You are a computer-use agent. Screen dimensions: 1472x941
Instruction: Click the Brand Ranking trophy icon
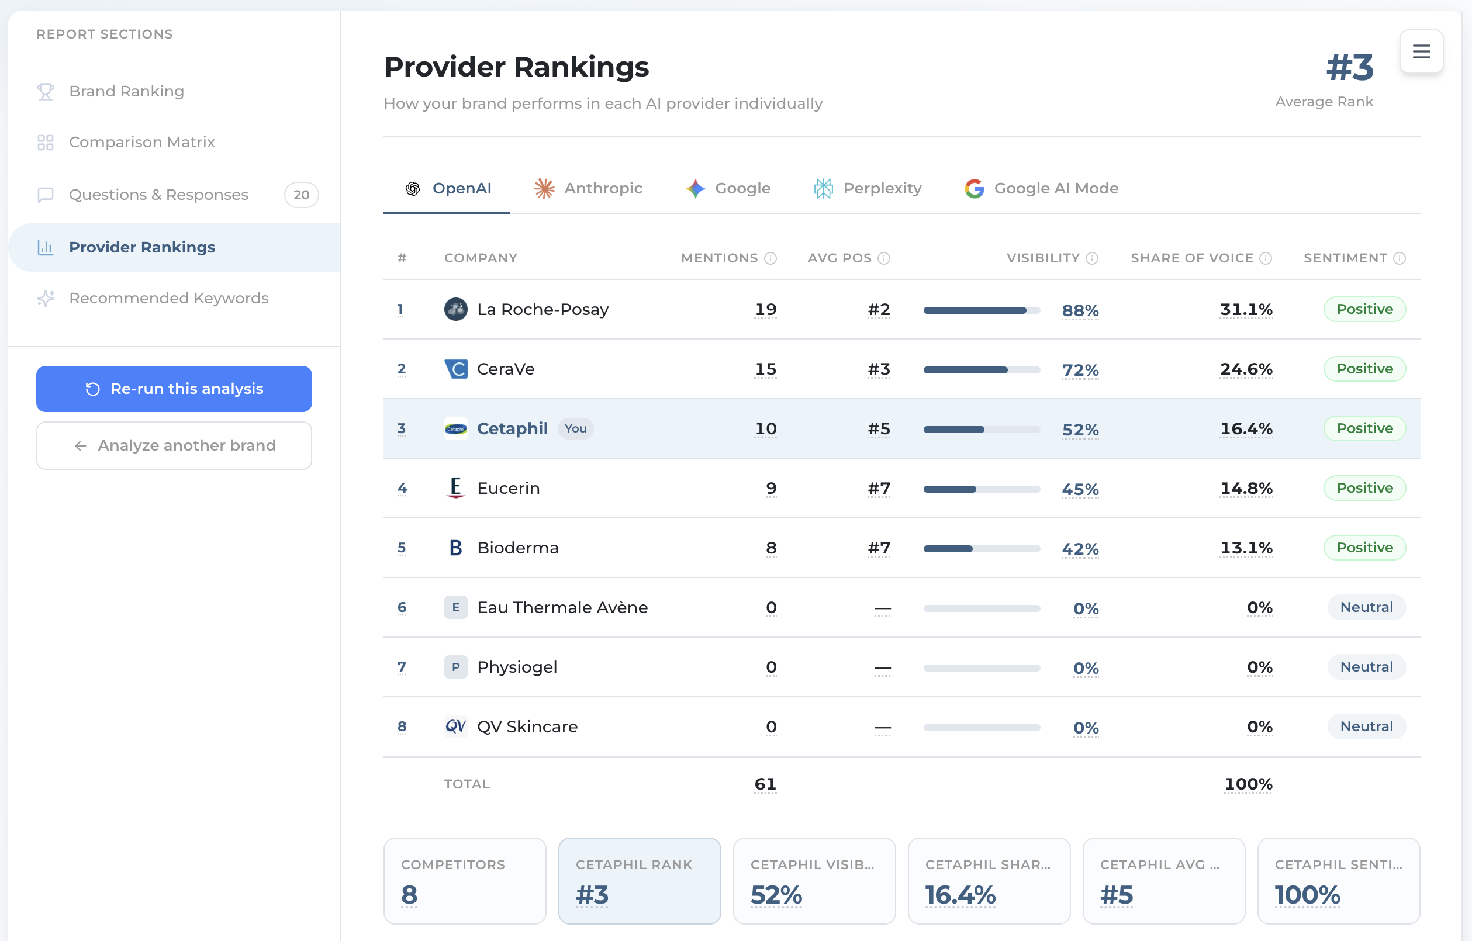tap(45, 92)
